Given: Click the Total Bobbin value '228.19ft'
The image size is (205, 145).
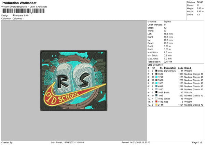Looking at the screenshot, I should pos(168,62).
